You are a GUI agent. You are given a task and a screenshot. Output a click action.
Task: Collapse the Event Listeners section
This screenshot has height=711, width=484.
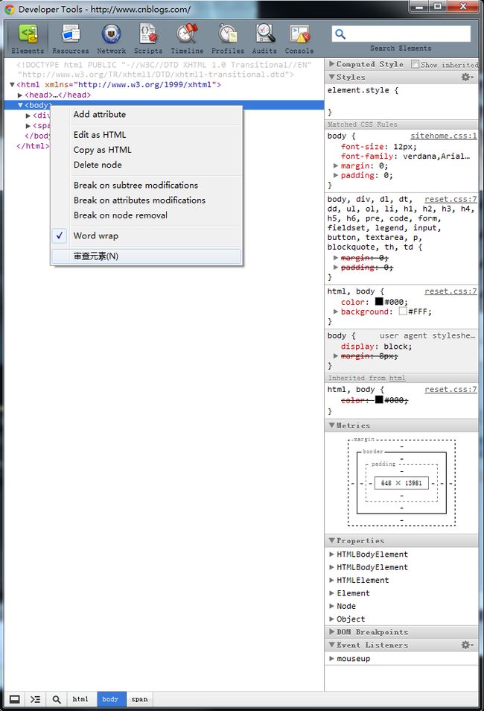tap(332, 645)
